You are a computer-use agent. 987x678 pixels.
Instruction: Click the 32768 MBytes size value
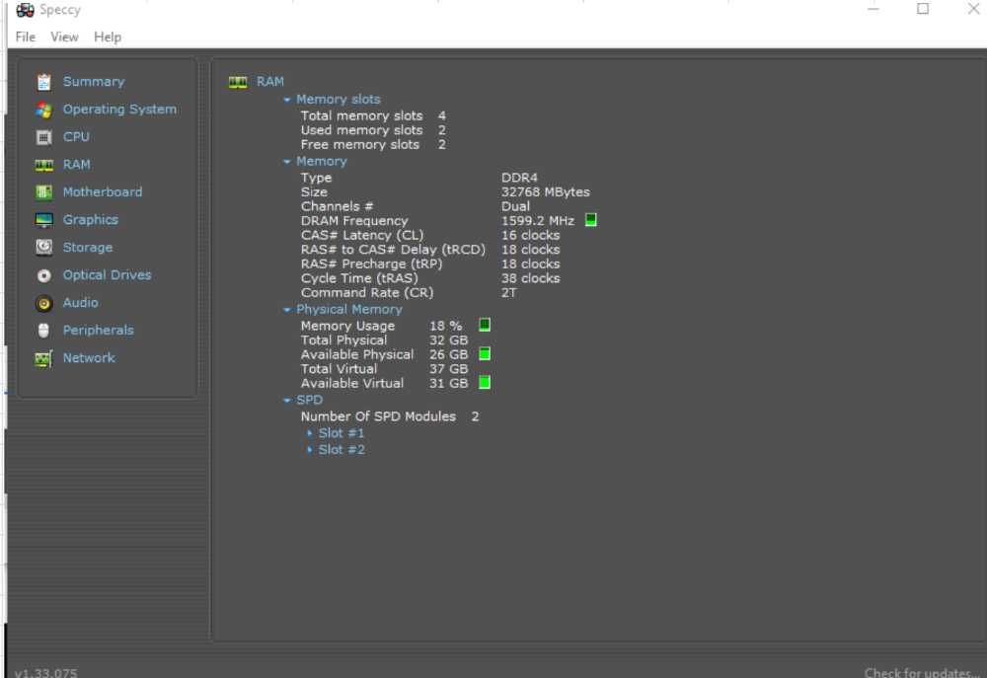[545, 192]
